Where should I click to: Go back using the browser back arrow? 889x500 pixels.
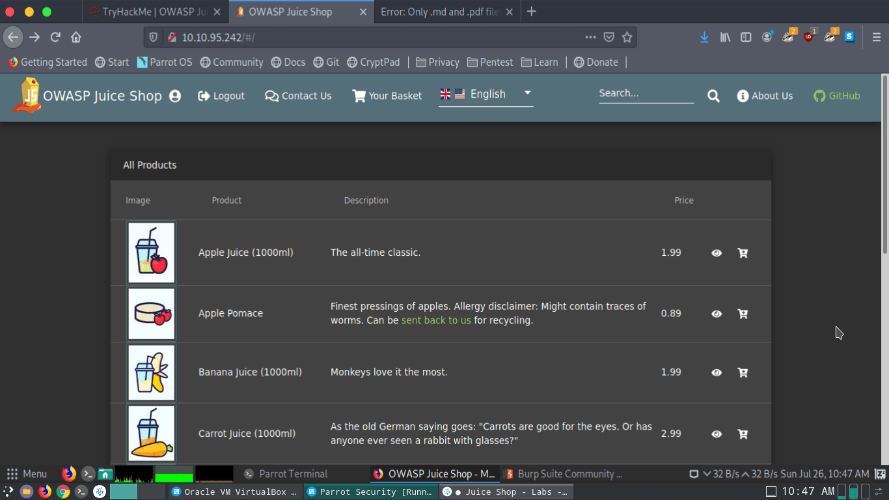13,37
